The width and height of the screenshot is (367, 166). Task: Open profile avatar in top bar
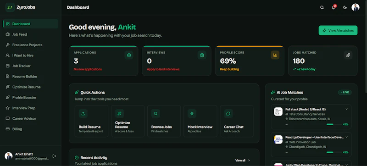(355, 7)
